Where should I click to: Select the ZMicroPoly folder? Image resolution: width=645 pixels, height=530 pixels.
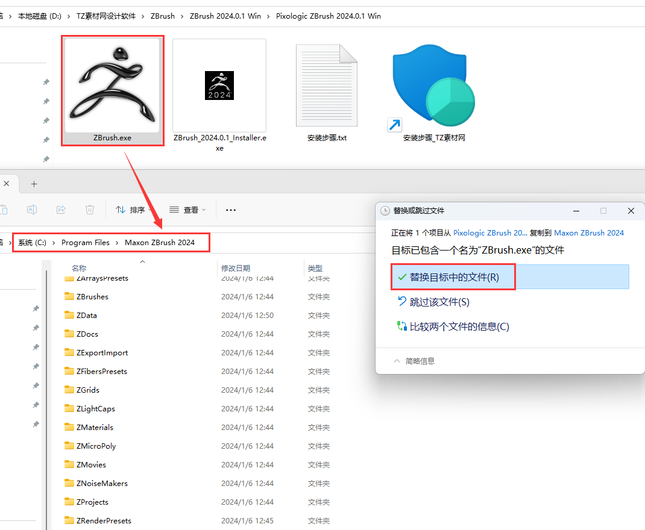[90, 446]
